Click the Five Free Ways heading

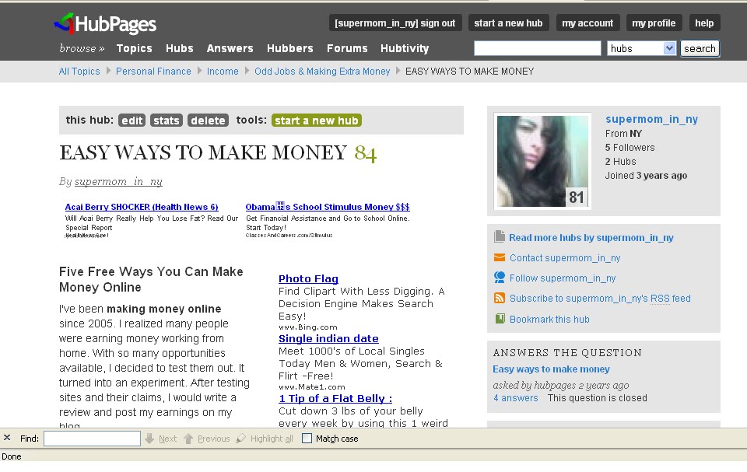(151, 279)
